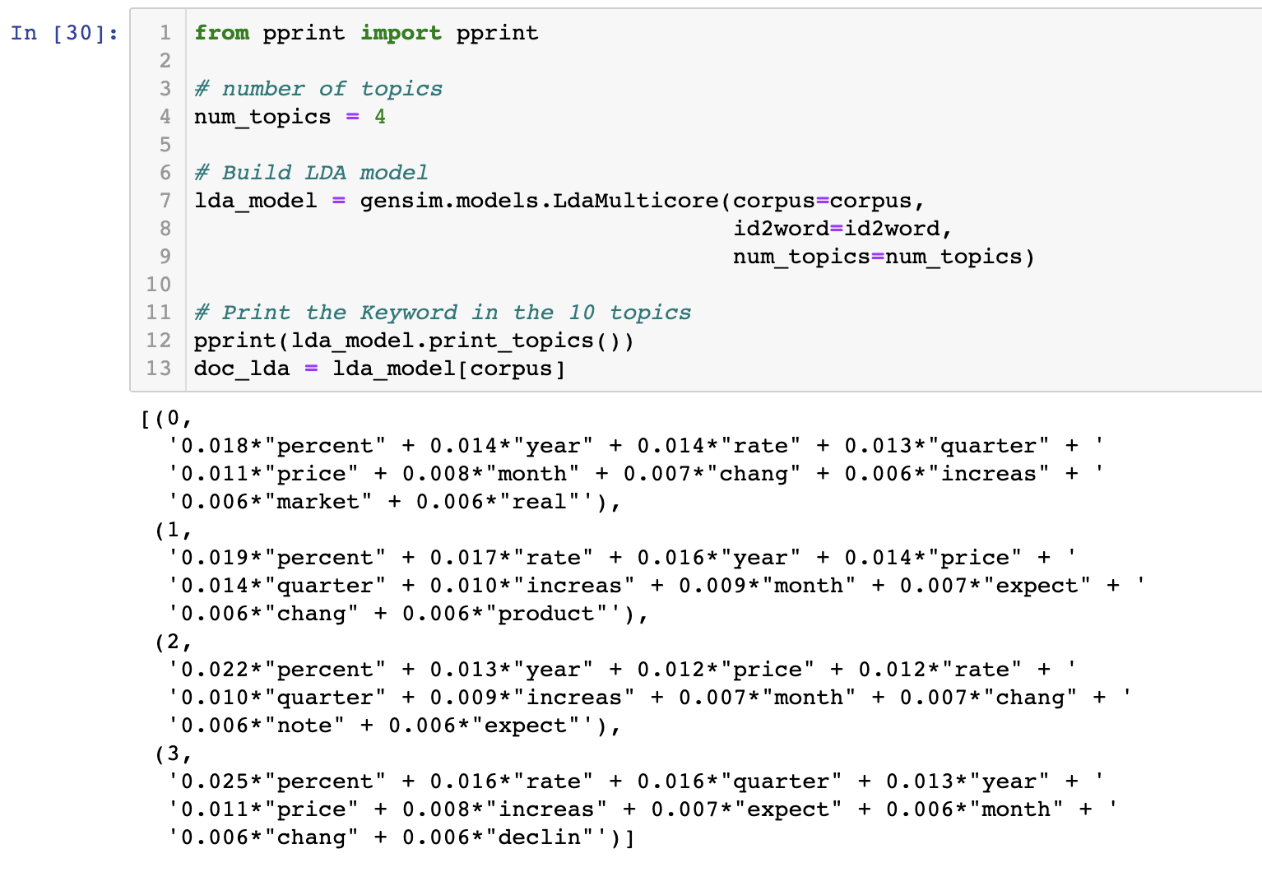The height and width of the screenshot is (872, 1262).
Task: Click on LdaMulticore in the code
Action: 635,201
